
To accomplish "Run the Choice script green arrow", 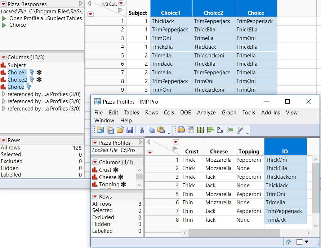I will point(3,25).
